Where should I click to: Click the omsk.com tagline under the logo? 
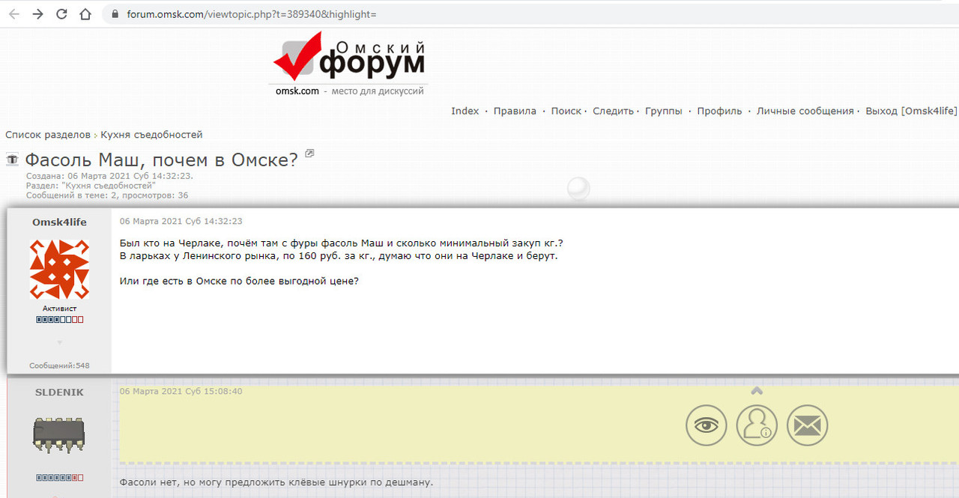[350, 91]
